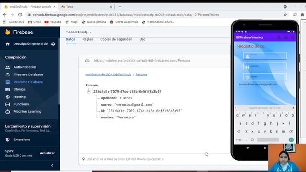Expand Lanzamiento y supervisión section
306x172 pixels.
coord(28,126)
